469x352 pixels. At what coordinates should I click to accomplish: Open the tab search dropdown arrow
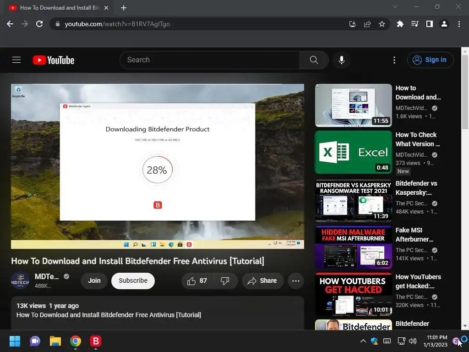click(x=395, y=6)
